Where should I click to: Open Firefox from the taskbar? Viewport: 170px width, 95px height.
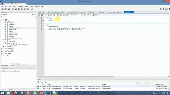click(15, 93)
